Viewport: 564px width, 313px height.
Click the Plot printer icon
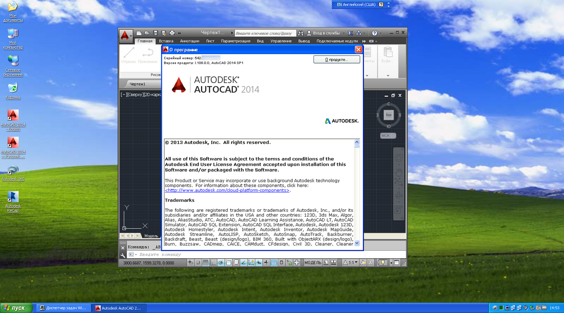(172, 33)
